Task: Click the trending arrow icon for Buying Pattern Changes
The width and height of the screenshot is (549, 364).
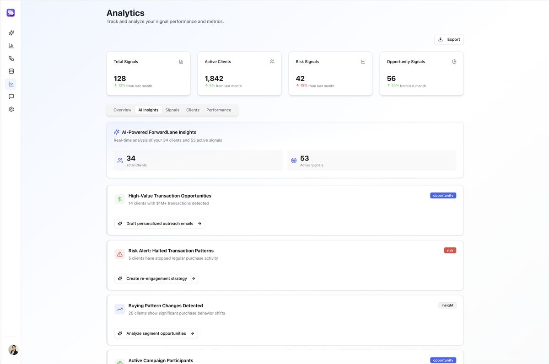Action: point(119,309)
